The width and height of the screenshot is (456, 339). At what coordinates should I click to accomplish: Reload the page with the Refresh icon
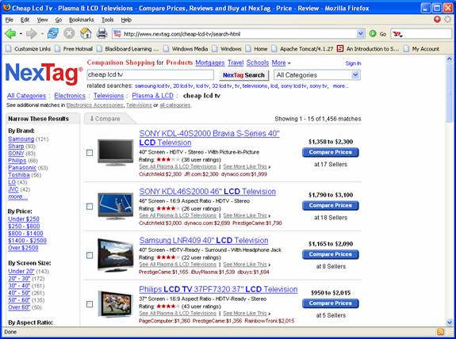click(x=53, y=33)
